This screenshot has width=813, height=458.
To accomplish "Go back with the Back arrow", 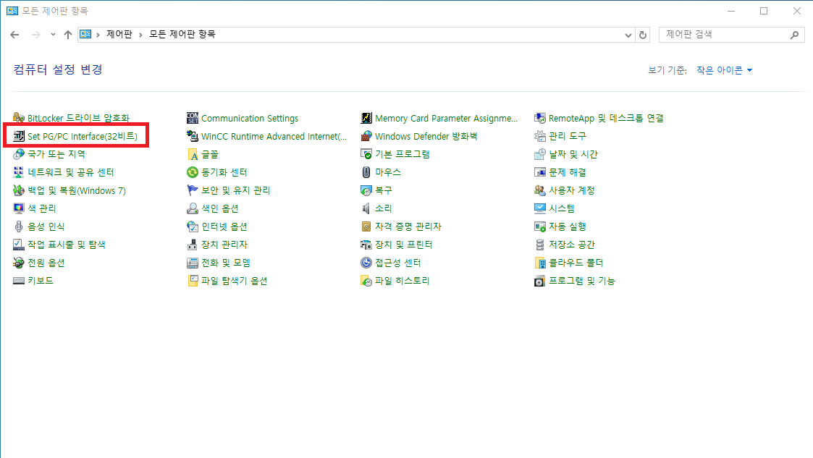I will coord(14,35).
